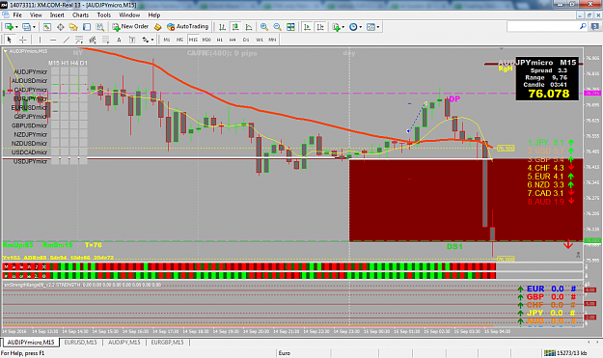Open the Help menu
This screenshot has width=603, height=358.
click(153, 15)
